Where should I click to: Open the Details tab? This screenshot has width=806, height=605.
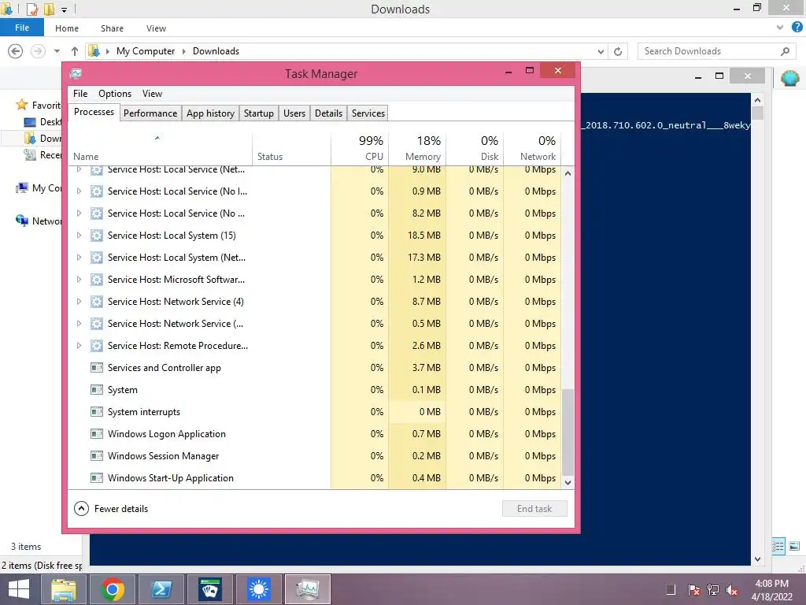click(328, 113)
